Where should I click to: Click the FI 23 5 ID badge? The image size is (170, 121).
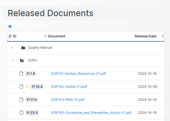(32, 112)
